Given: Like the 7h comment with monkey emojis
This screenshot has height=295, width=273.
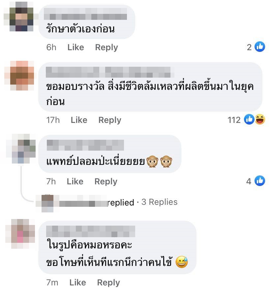Looking at the screenshot, I should (75, 182).
